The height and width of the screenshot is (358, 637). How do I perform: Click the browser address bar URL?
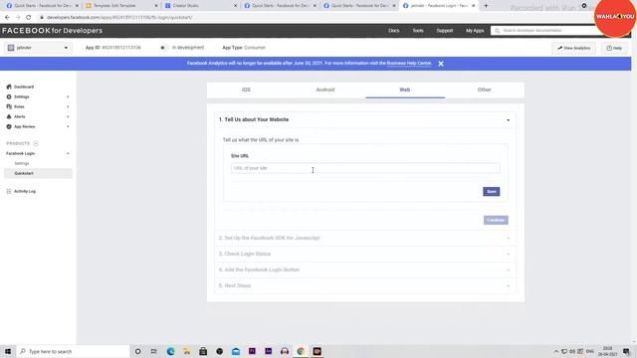click(x=119, y=18)
